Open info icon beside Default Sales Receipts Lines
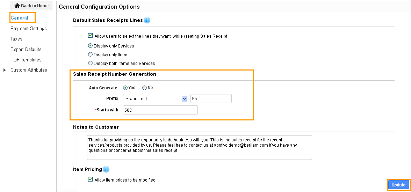The height and width of the screenshot is (192, 411). (147, 20)
